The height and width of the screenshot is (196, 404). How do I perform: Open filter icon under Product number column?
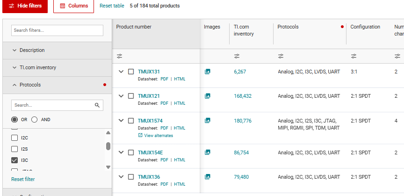(119, 56)
